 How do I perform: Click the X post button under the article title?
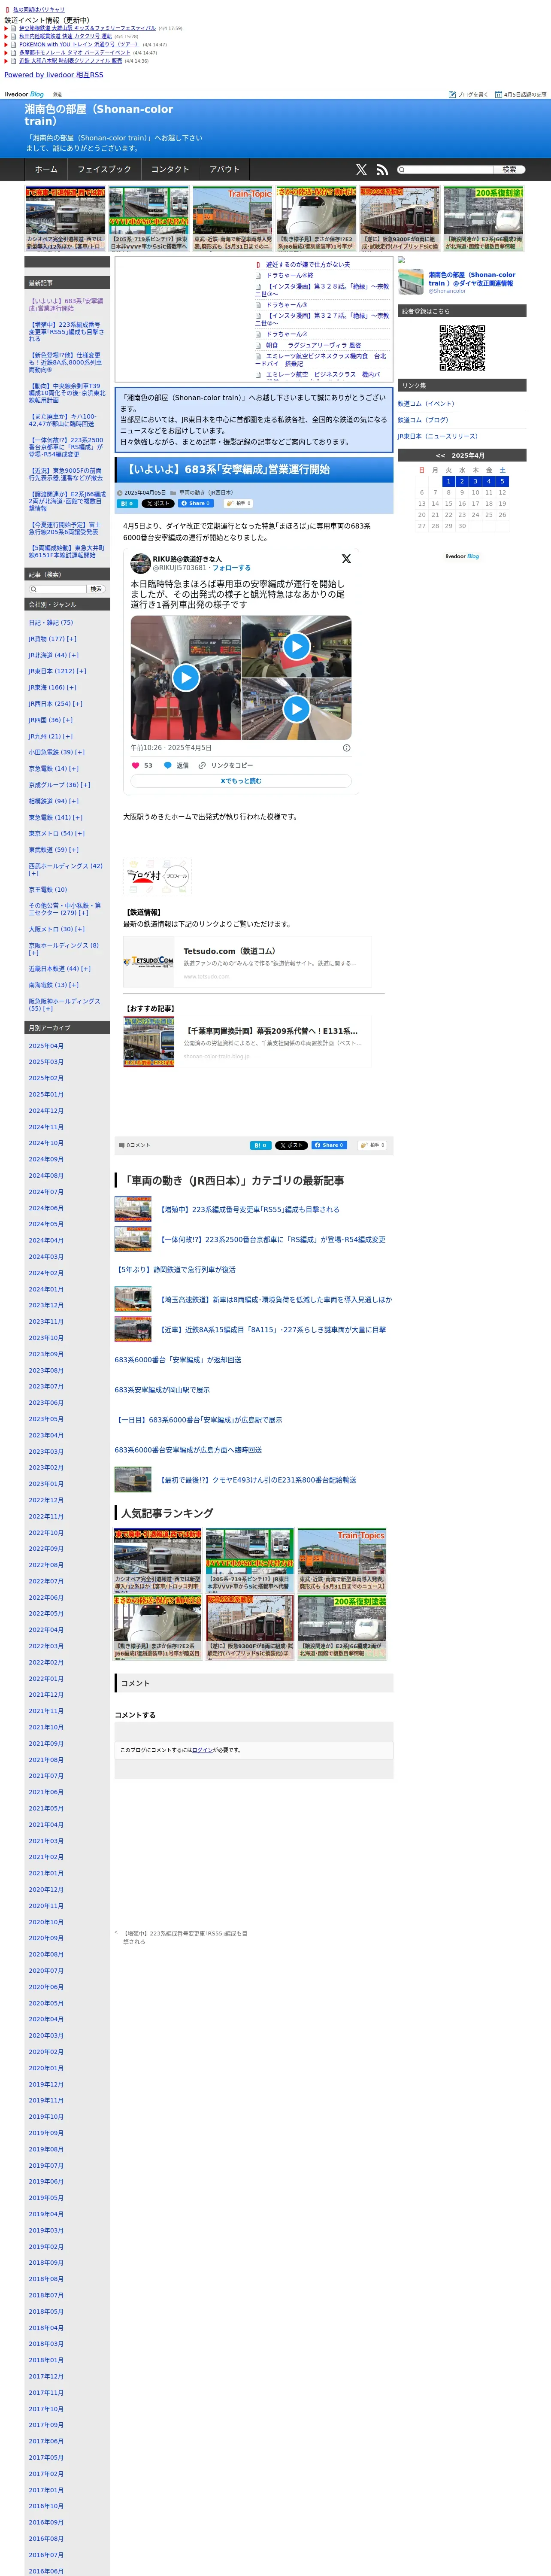[x=158, y=503]
